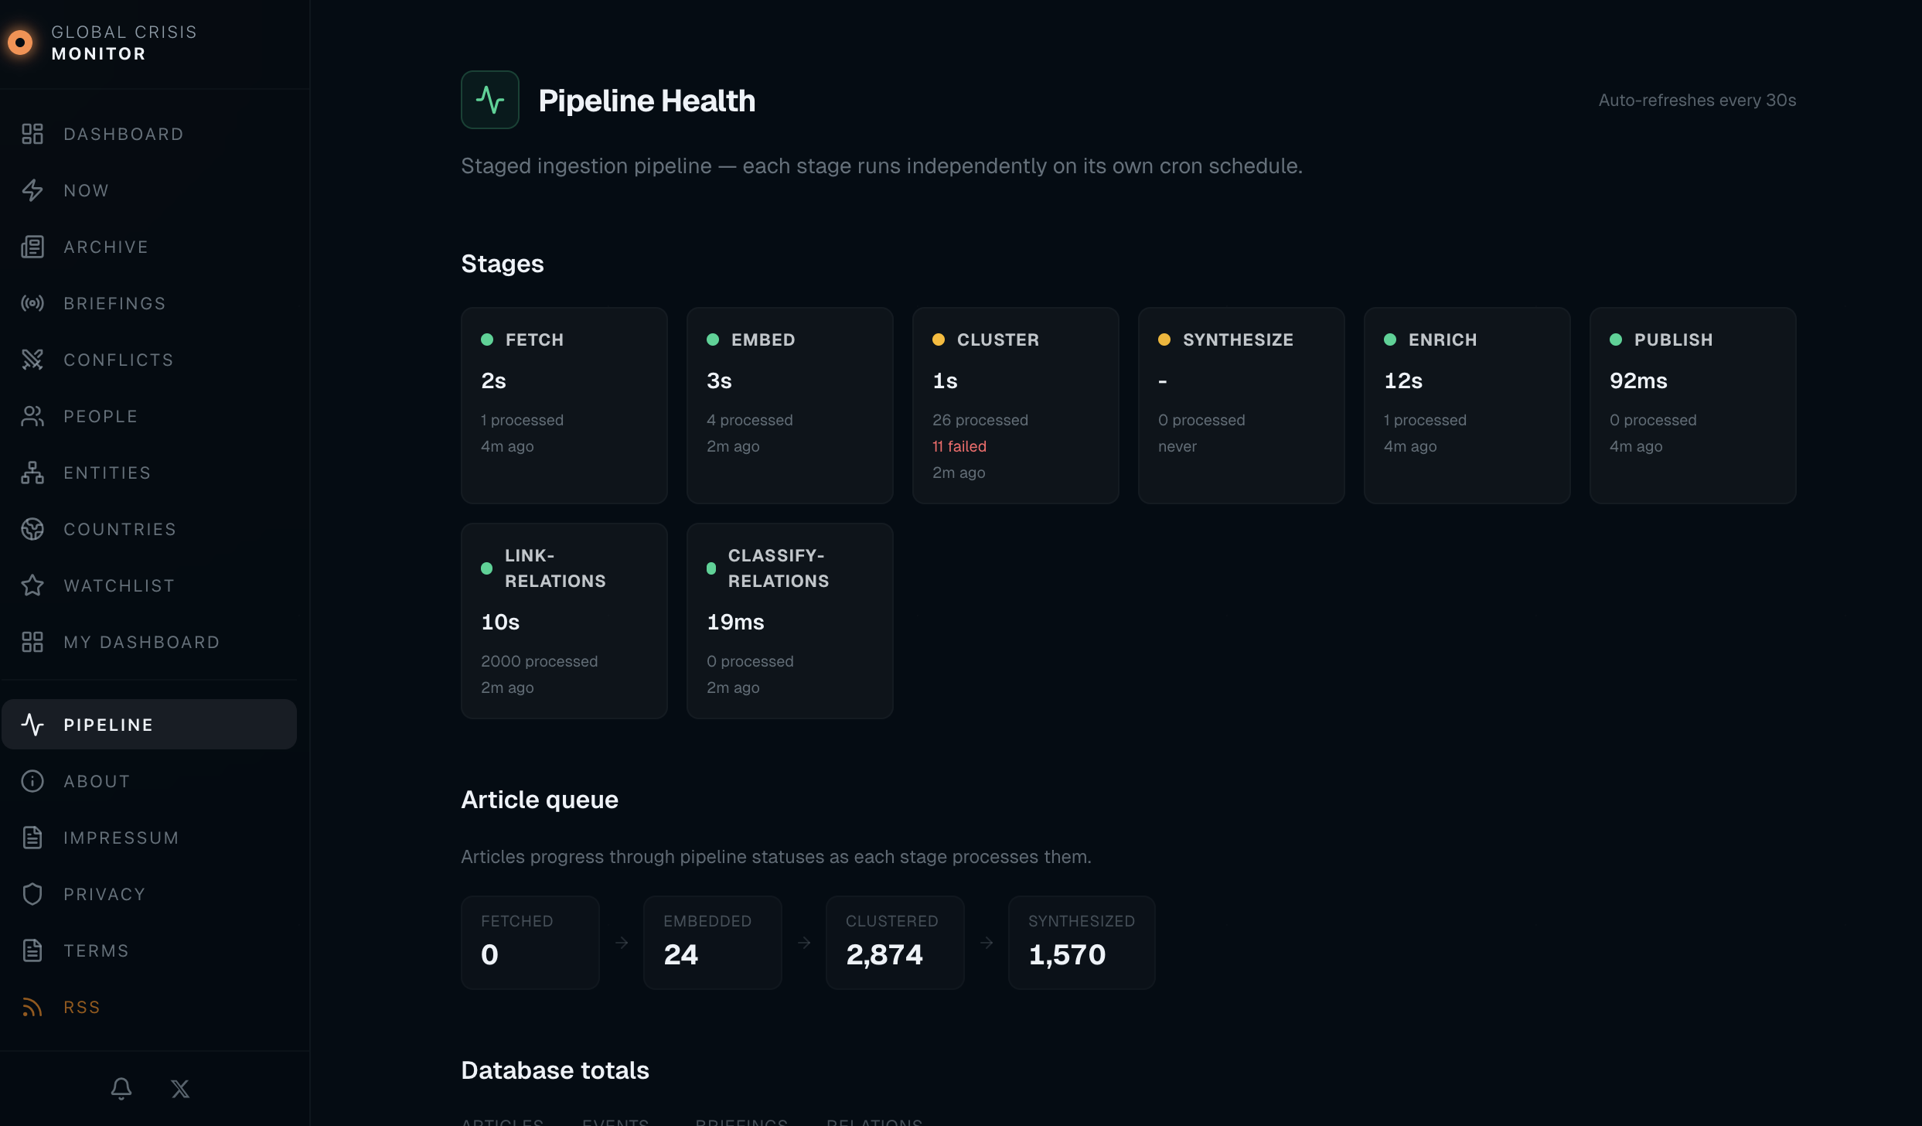This screenshot has width=1922, height=1126.
Task: Click the yellow status dot on CLUSTER stage
Action: click(x=939, y=338)
